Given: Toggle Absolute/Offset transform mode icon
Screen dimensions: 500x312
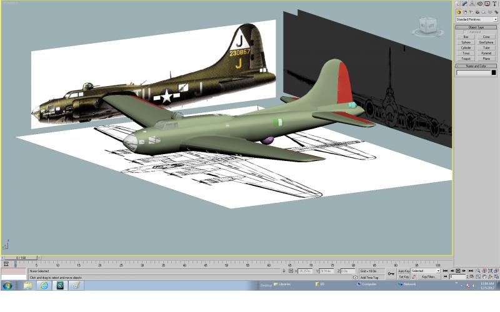Looking at the screenshot, I should point(291,271).
